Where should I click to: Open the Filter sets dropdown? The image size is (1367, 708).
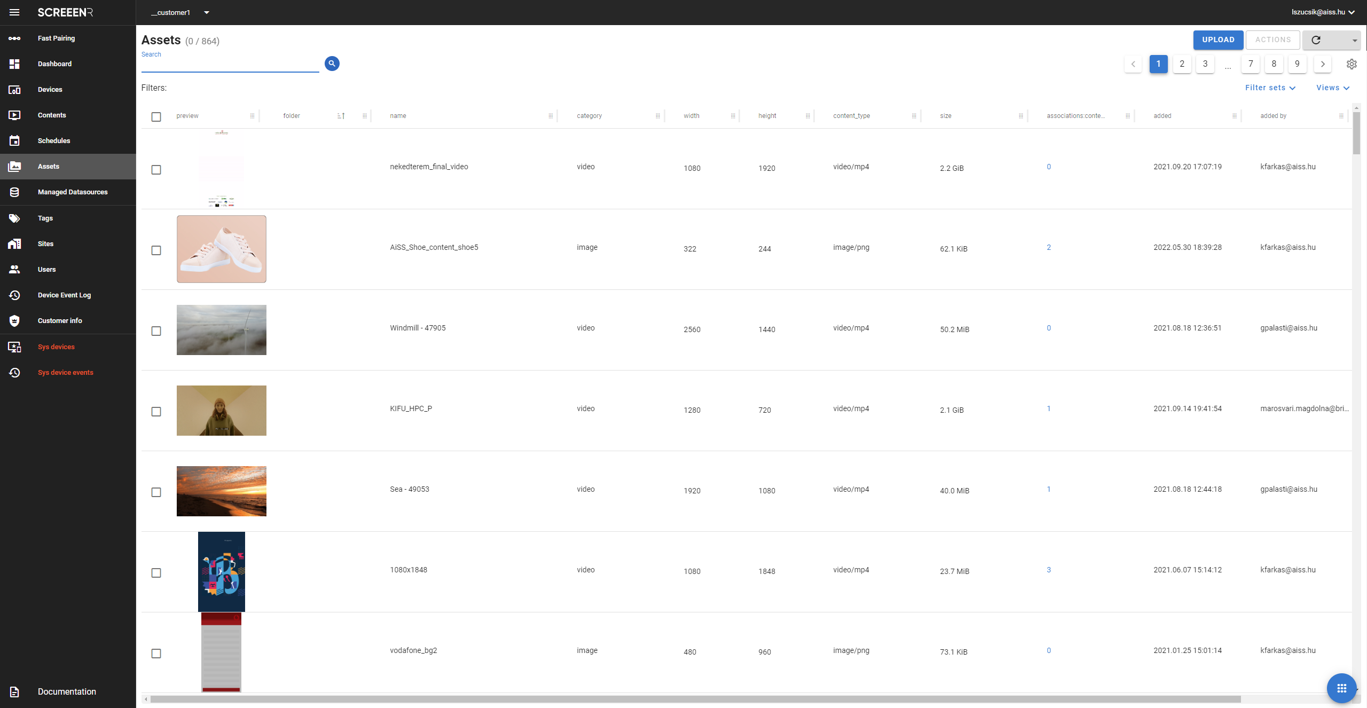tap(1270, 88)
